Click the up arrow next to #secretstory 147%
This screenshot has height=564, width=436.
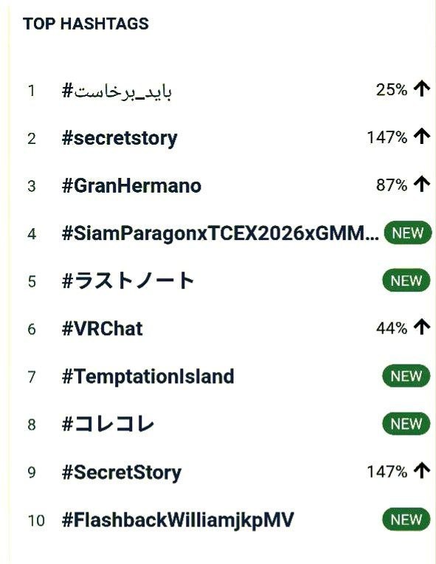[x=422, y=137]
